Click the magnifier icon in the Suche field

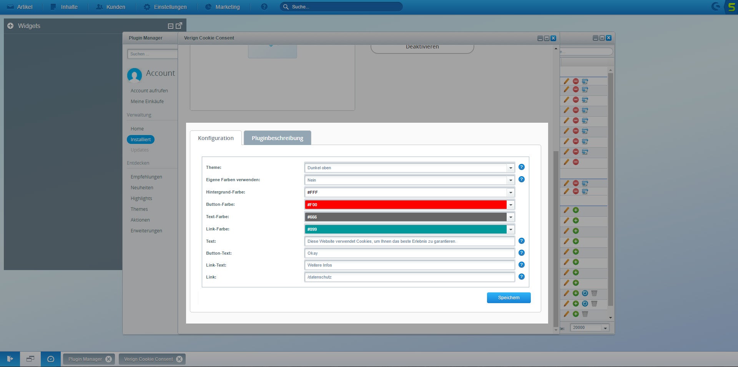(286, 7)
